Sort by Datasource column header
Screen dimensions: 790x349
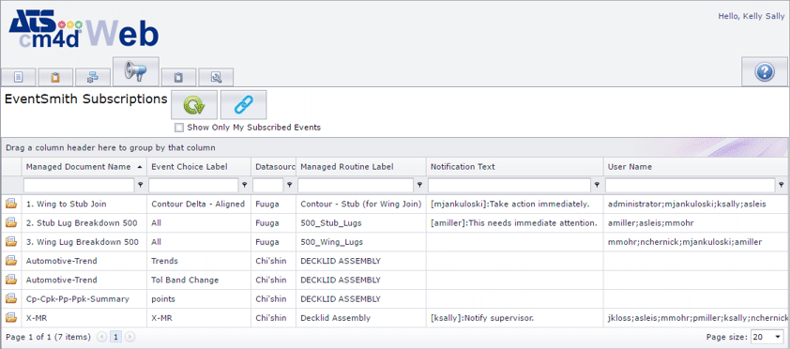click(274, 167)
